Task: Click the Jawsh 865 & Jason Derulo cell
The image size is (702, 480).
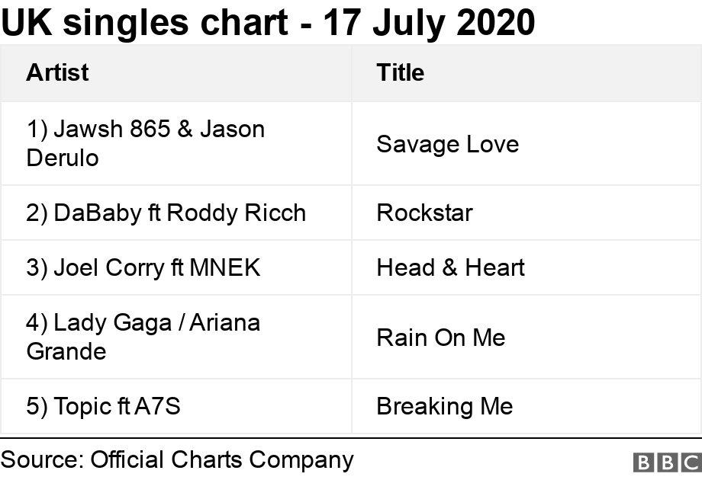Action: [x=176, y=143]
